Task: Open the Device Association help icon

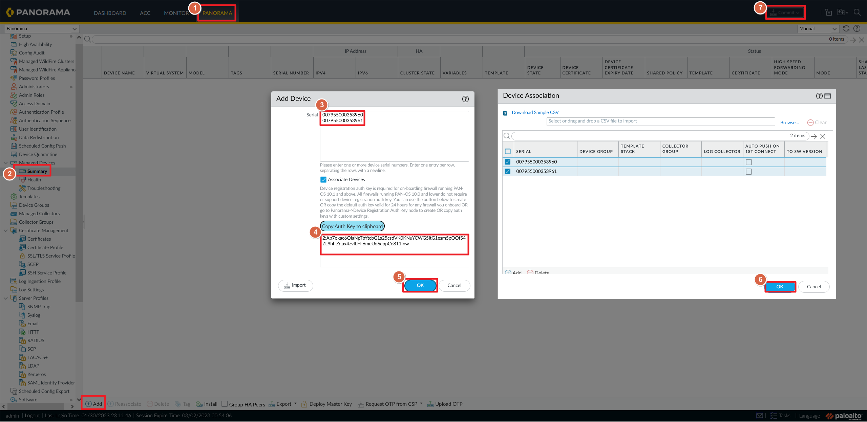Action: coord(819,96)
